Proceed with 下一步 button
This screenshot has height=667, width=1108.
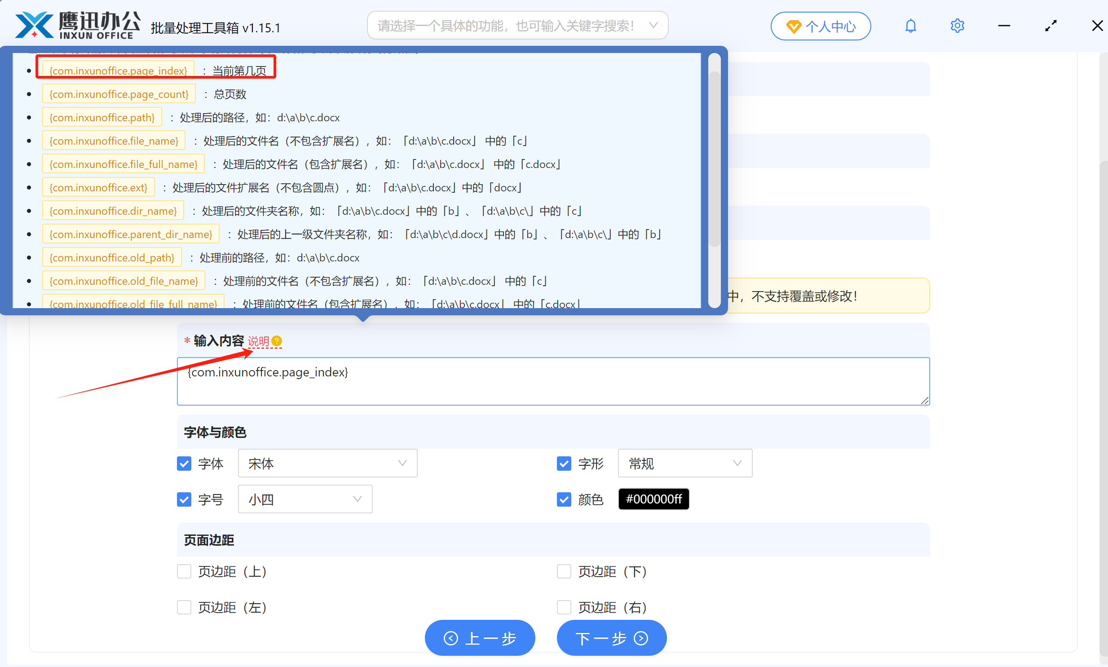coord(611,637)
